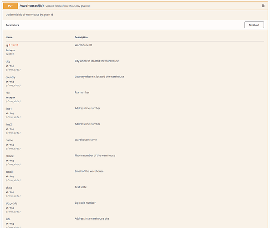The image size is (270, 228).
Task: Click the Name column header
Action: [x=9, y=37]
